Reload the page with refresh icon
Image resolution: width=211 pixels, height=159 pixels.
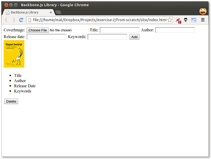point(21,20)
